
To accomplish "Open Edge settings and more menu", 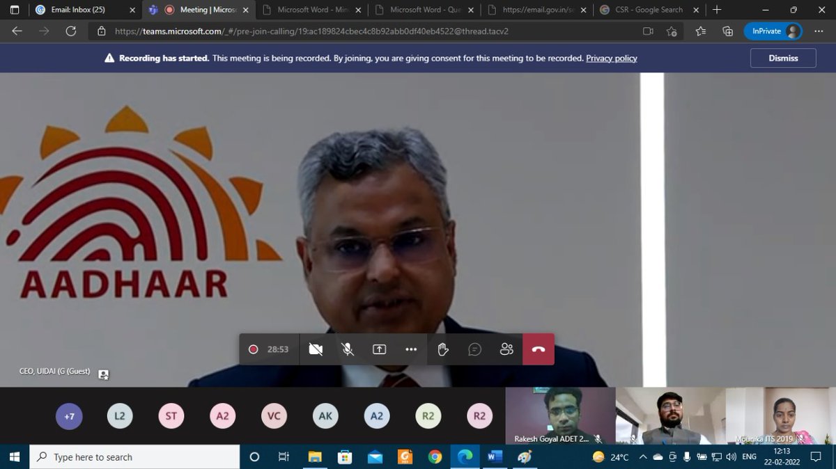I will pyautogui.click(x=819, y=31).
